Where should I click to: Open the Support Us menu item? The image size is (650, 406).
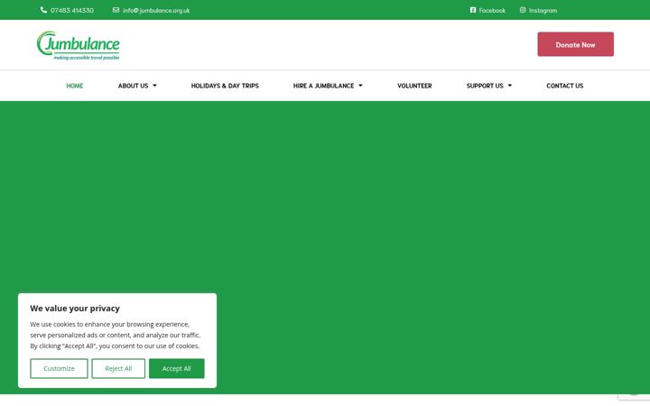coord(485,86)
